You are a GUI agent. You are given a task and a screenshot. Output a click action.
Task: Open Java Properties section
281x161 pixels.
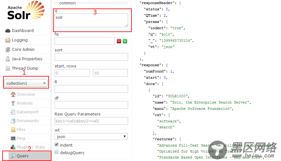[x=27, y=59]
